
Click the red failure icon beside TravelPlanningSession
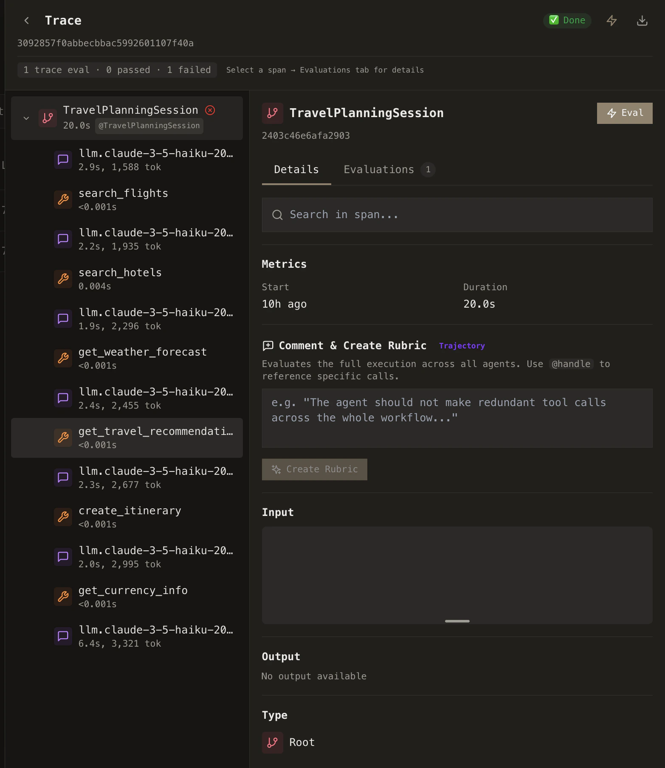210,110
